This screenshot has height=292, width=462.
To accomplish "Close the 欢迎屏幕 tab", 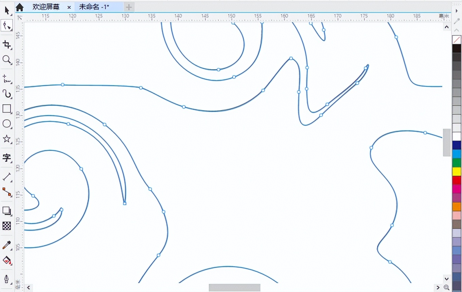I will tap(69, 7).
